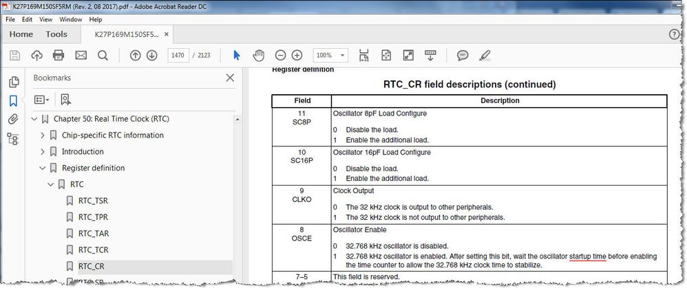Image resolution: width=687 pixels, height=288 pixels.
Task: Zoom out with minus icon
Action: (280, 55)
